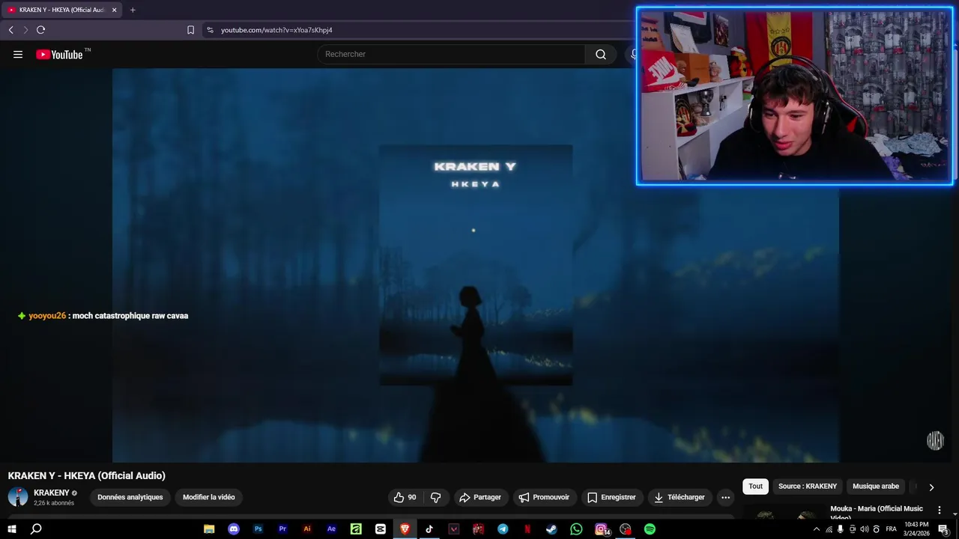This screenshot has height=539, width=959.
Task: Click the magnifier search button
Action: coord(601,54)
